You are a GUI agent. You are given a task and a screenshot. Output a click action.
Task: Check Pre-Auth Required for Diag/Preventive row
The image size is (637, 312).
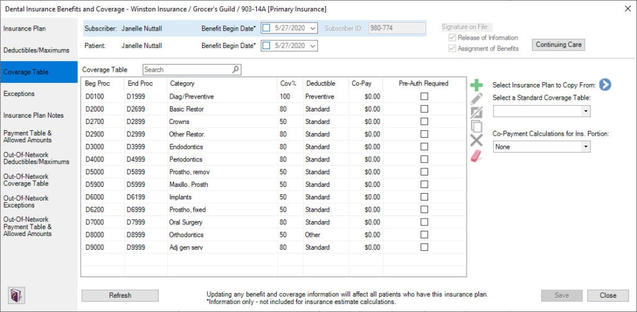pos(424,97)
